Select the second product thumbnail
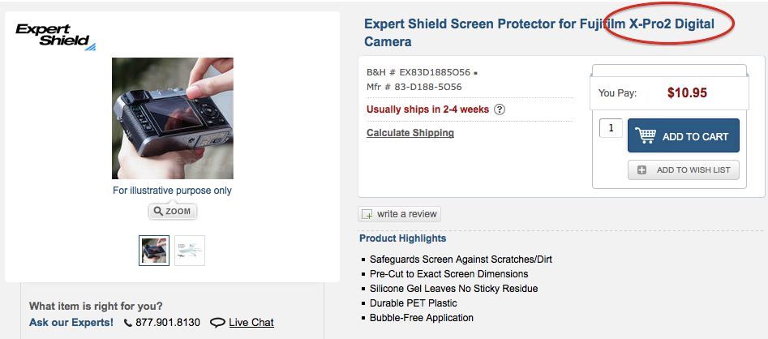The width and height of the screenshot is (768, 339). pyautogui.click(x=190, y=251)
